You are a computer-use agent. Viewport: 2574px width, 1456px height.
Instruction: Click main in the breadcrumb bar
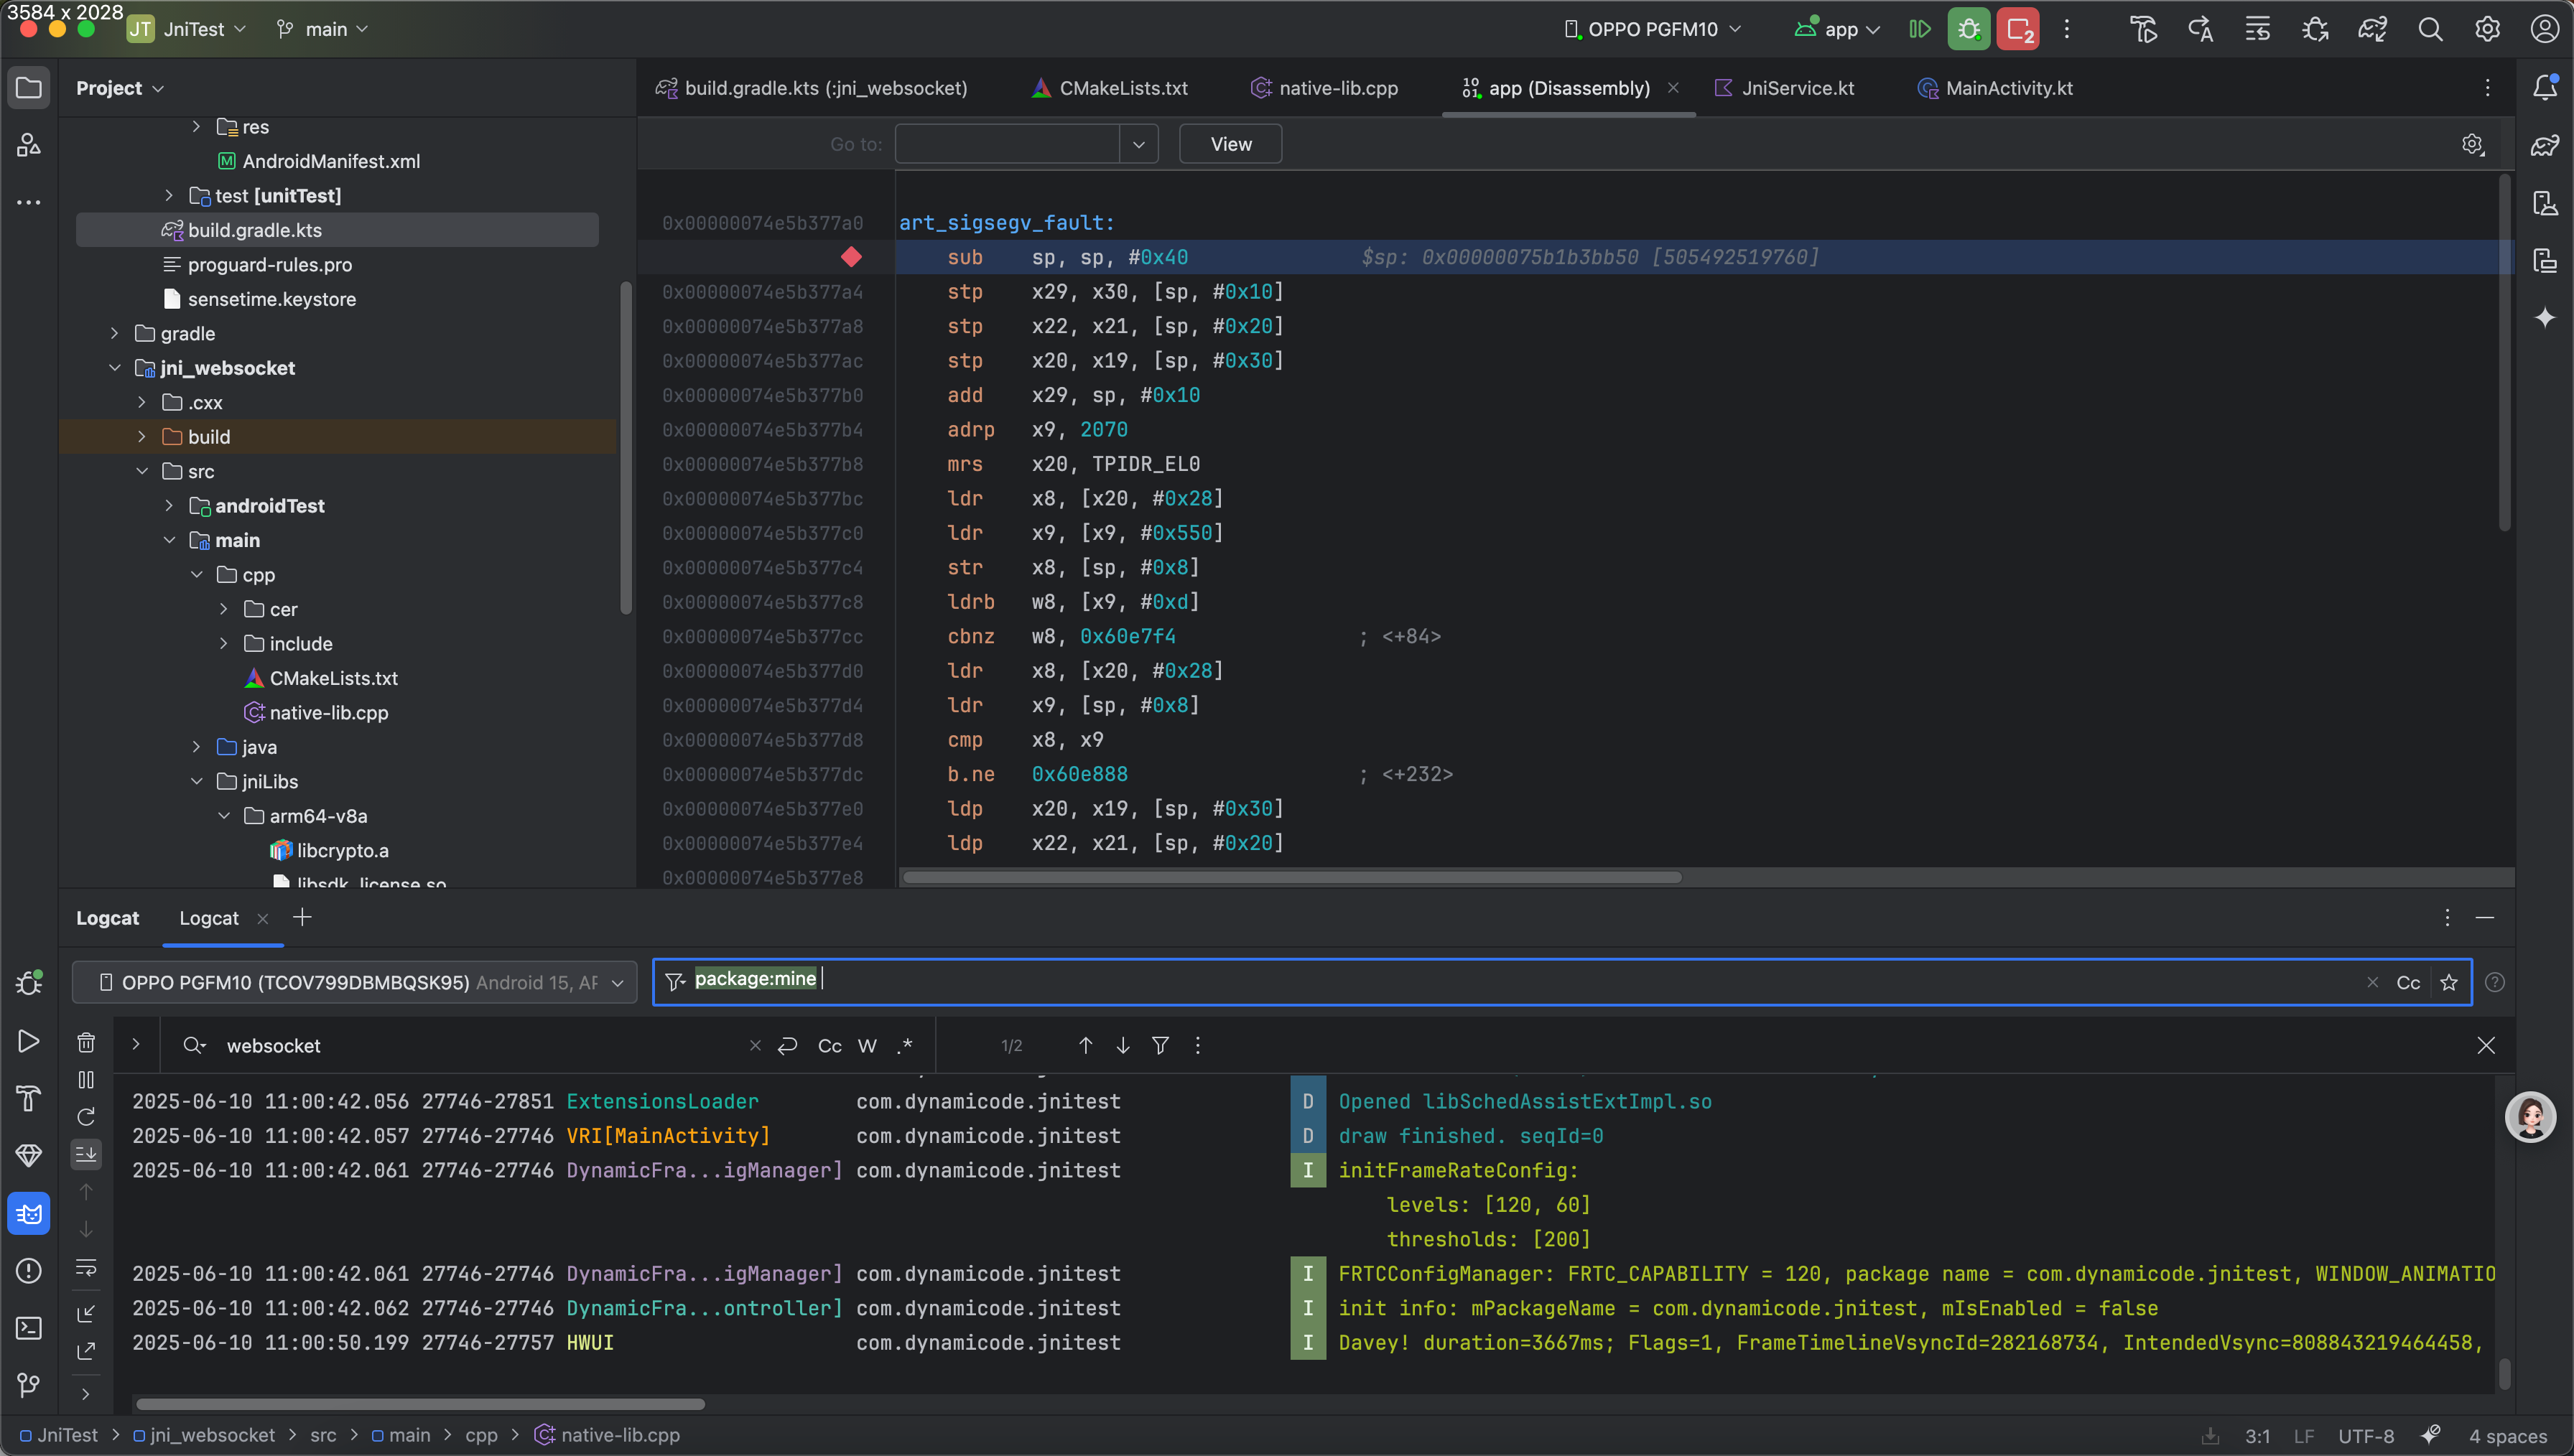point(409,1435)
